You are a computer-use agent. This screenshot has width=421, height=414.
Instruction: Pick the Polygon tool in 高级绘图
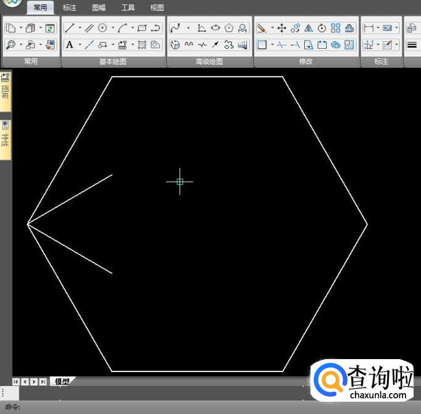229,28
